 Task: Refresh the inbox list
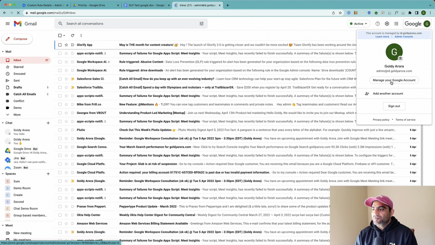point(73,36)
